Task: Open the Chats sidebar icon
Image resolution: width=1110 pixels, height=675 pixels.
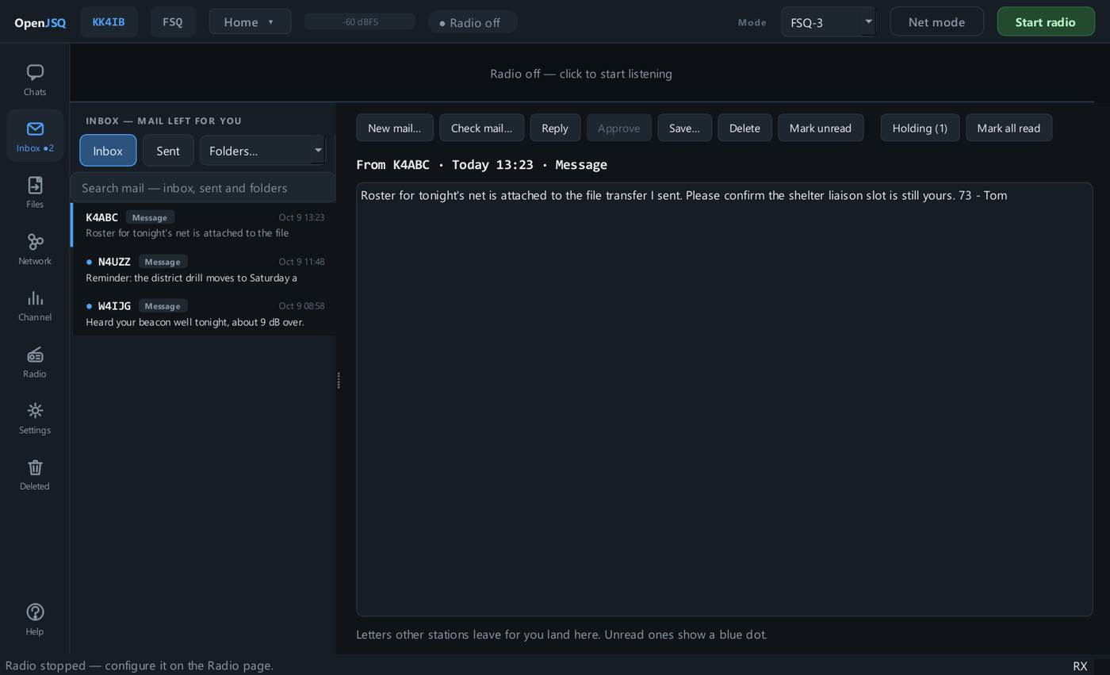Action: click(35, 80)
